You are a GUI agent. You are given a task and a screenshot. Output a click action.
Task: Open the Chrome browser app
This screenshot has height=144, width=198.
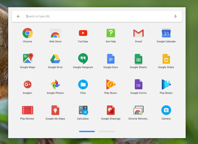(x=27, y=33)
